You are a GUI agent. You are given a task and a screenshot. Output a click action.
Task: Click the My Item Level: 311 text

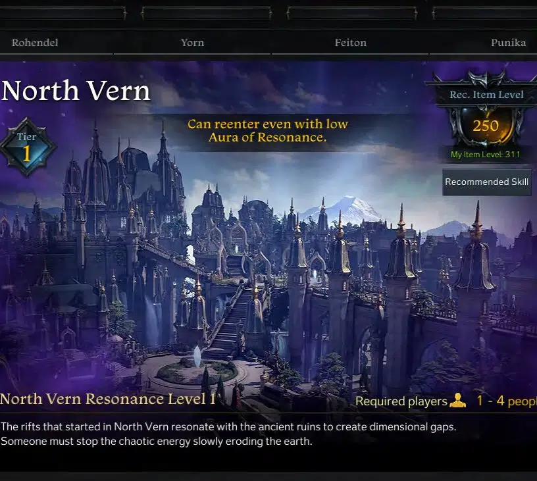click(485, 155)
